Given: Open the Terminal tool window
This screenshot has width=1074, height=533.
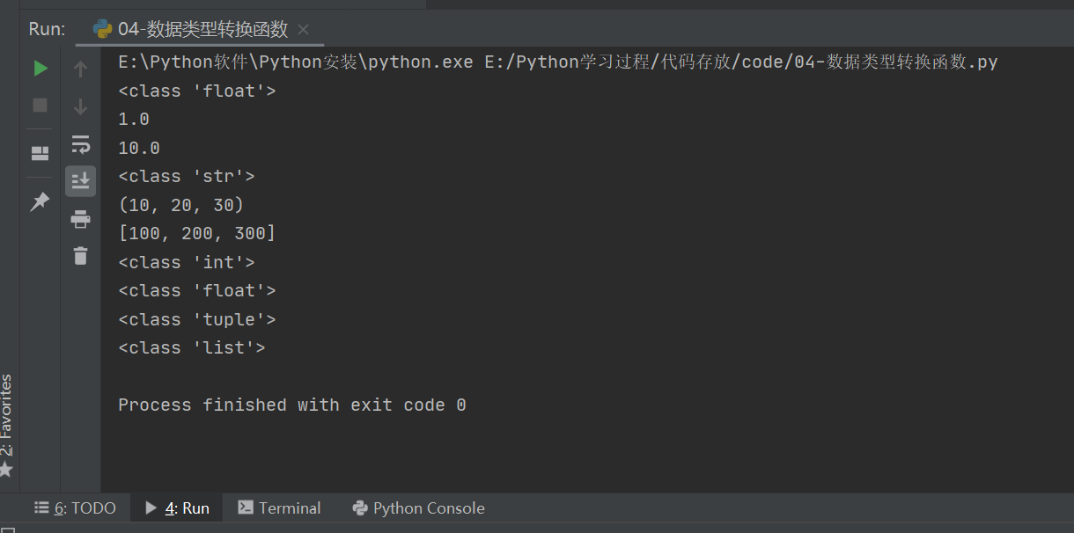Looking at the screenshot, I should 280,507.
